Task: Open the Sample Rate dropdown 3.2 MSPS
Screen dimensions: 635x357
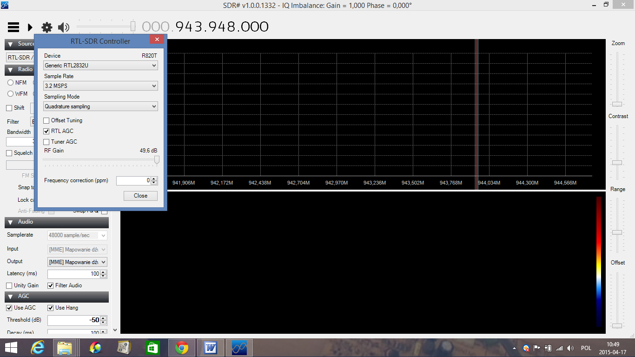Action: (x=101, y=86)
